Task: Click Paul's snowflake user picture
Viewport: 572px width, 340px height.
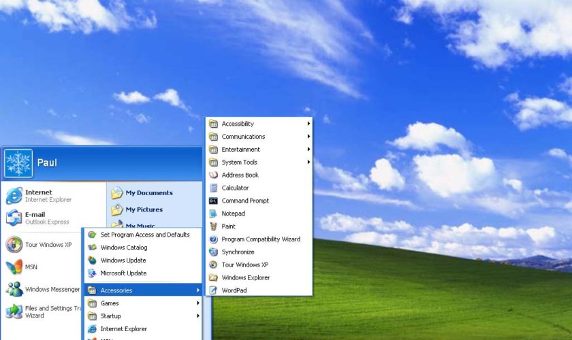Action: (18, 163)
